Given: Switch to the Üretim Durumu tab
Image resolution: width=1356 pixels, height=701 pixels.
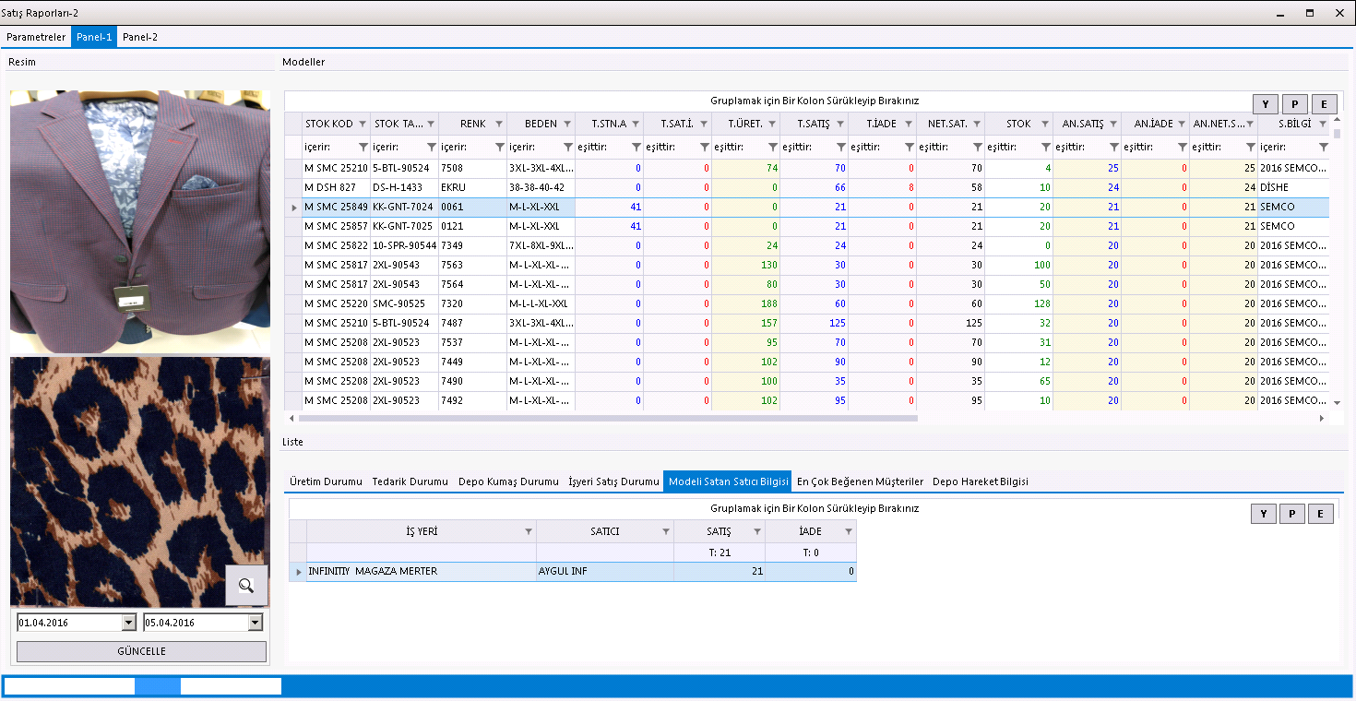Looking at the screenshot, I should 326,481.
